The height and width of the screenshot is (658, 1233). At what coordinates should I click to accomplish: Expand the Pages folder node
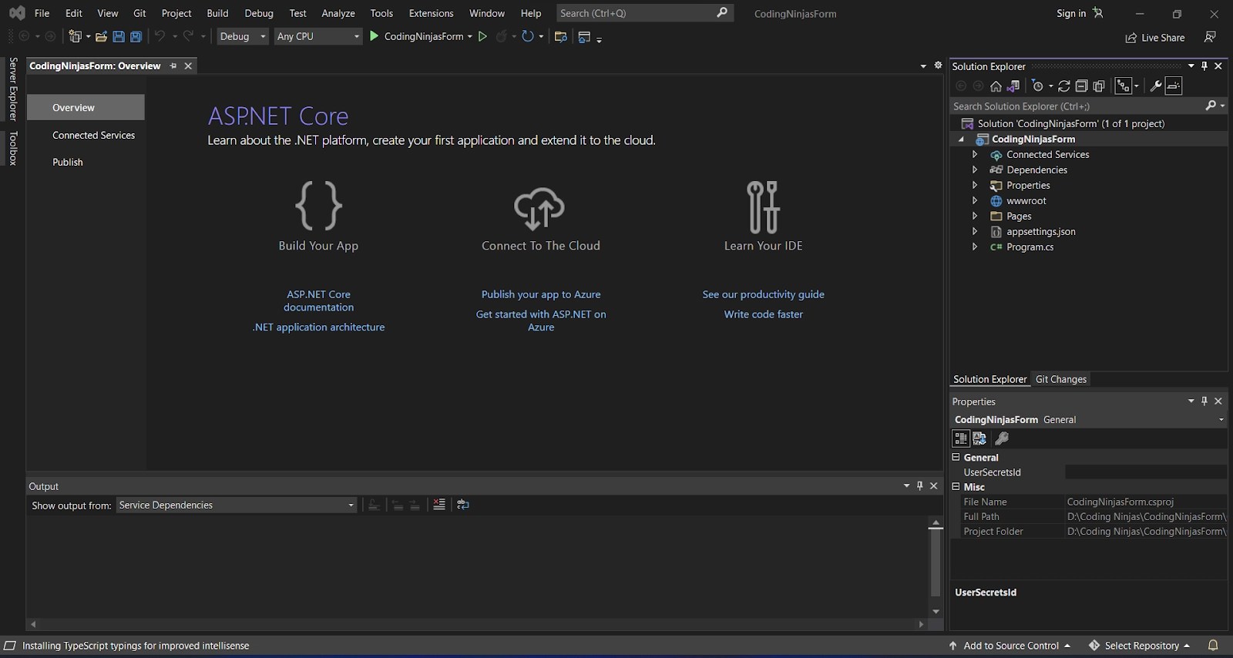(x=975, y=217)
